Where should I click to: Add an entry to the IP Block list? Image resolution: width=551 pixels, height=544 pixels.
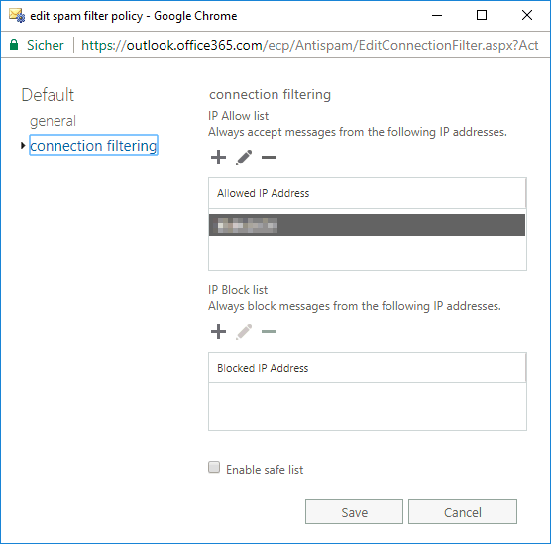218,331
